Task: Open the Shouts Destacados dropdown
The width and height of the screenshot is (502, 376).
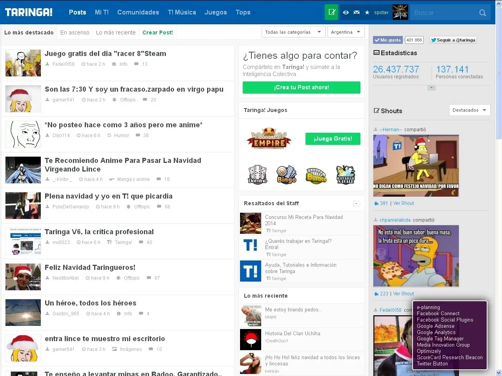Action: click(x=469, y=110)
